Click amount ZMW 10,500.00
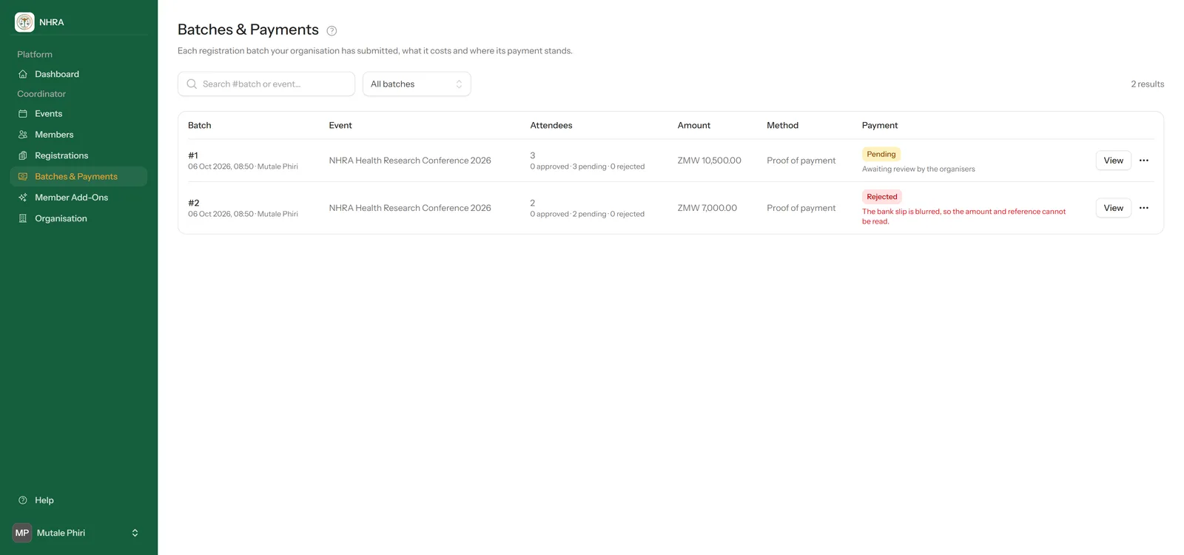This screenshot has width=1184, height=555. (710, 161)
